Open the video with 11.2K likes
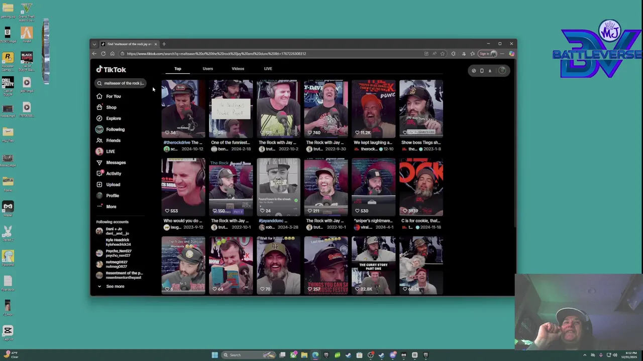This screenshot has width=643, height=361. [373, 108]
